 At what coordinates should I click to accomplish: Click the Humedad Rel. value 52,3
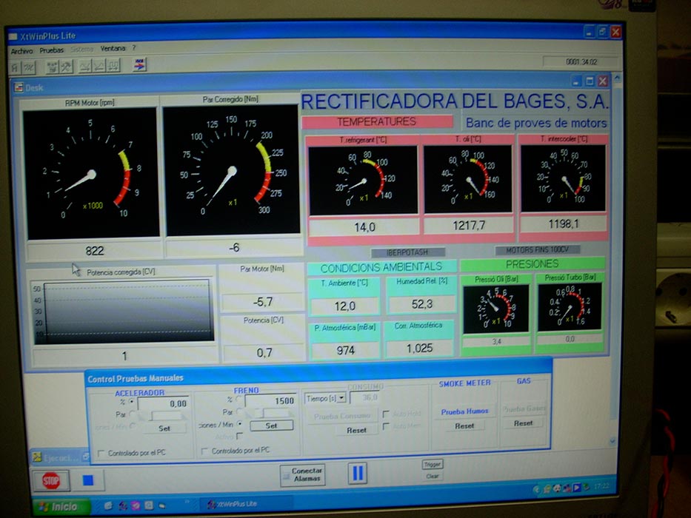coord(421,304)
